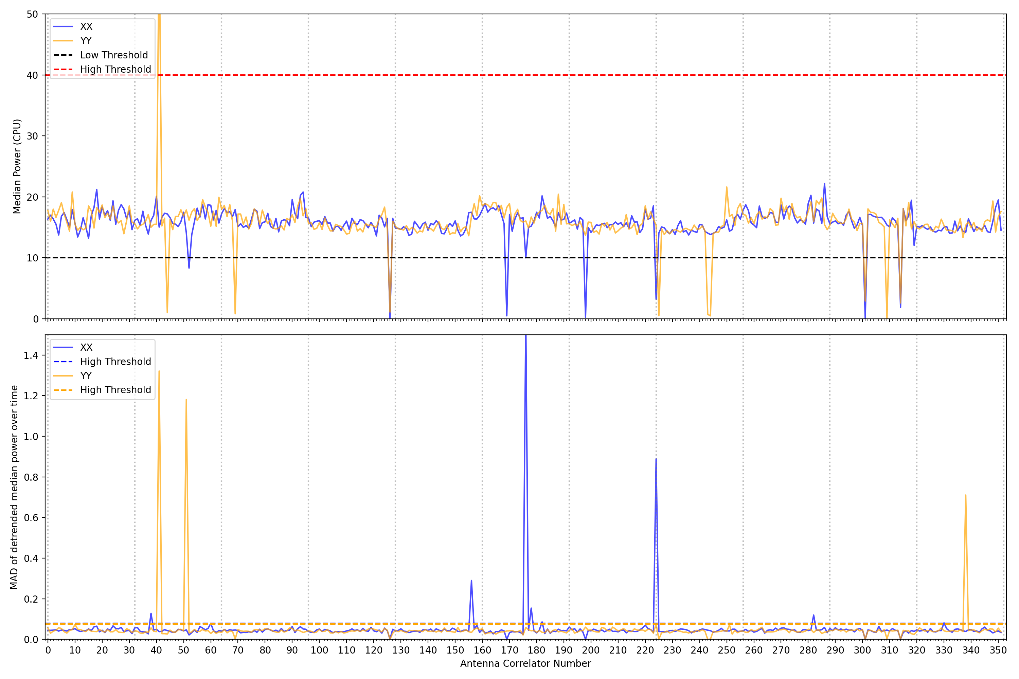Click x-axis tick label 180
This screenshot has height=679, width=1019.
(x=536, y=650)
